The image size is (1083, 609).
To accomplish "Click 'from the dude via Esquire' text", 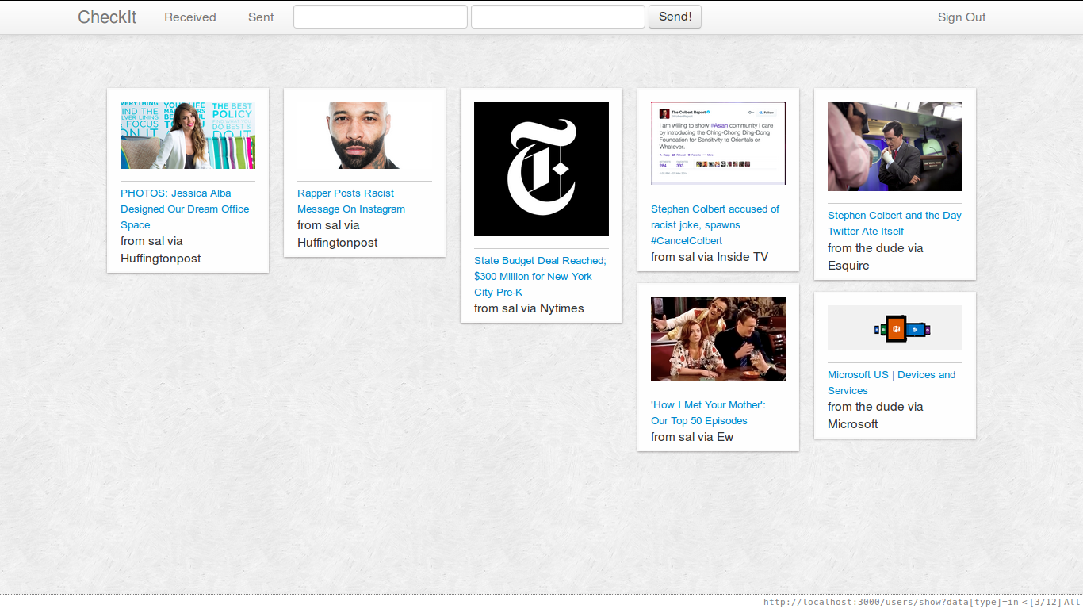I will click(x=875, y=257).
